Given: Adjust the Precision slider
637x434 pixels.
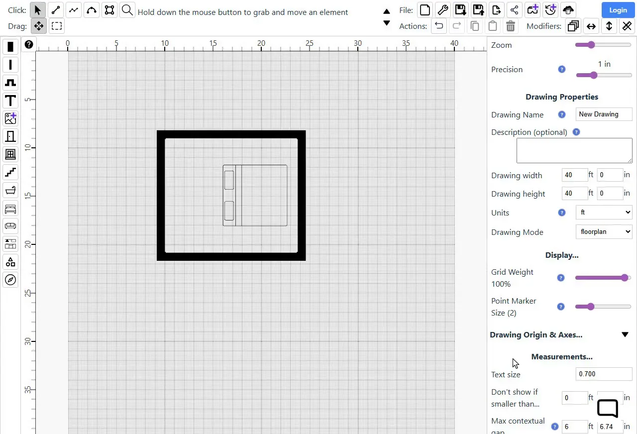Looking at the screenshot, I should click(604, 75).
